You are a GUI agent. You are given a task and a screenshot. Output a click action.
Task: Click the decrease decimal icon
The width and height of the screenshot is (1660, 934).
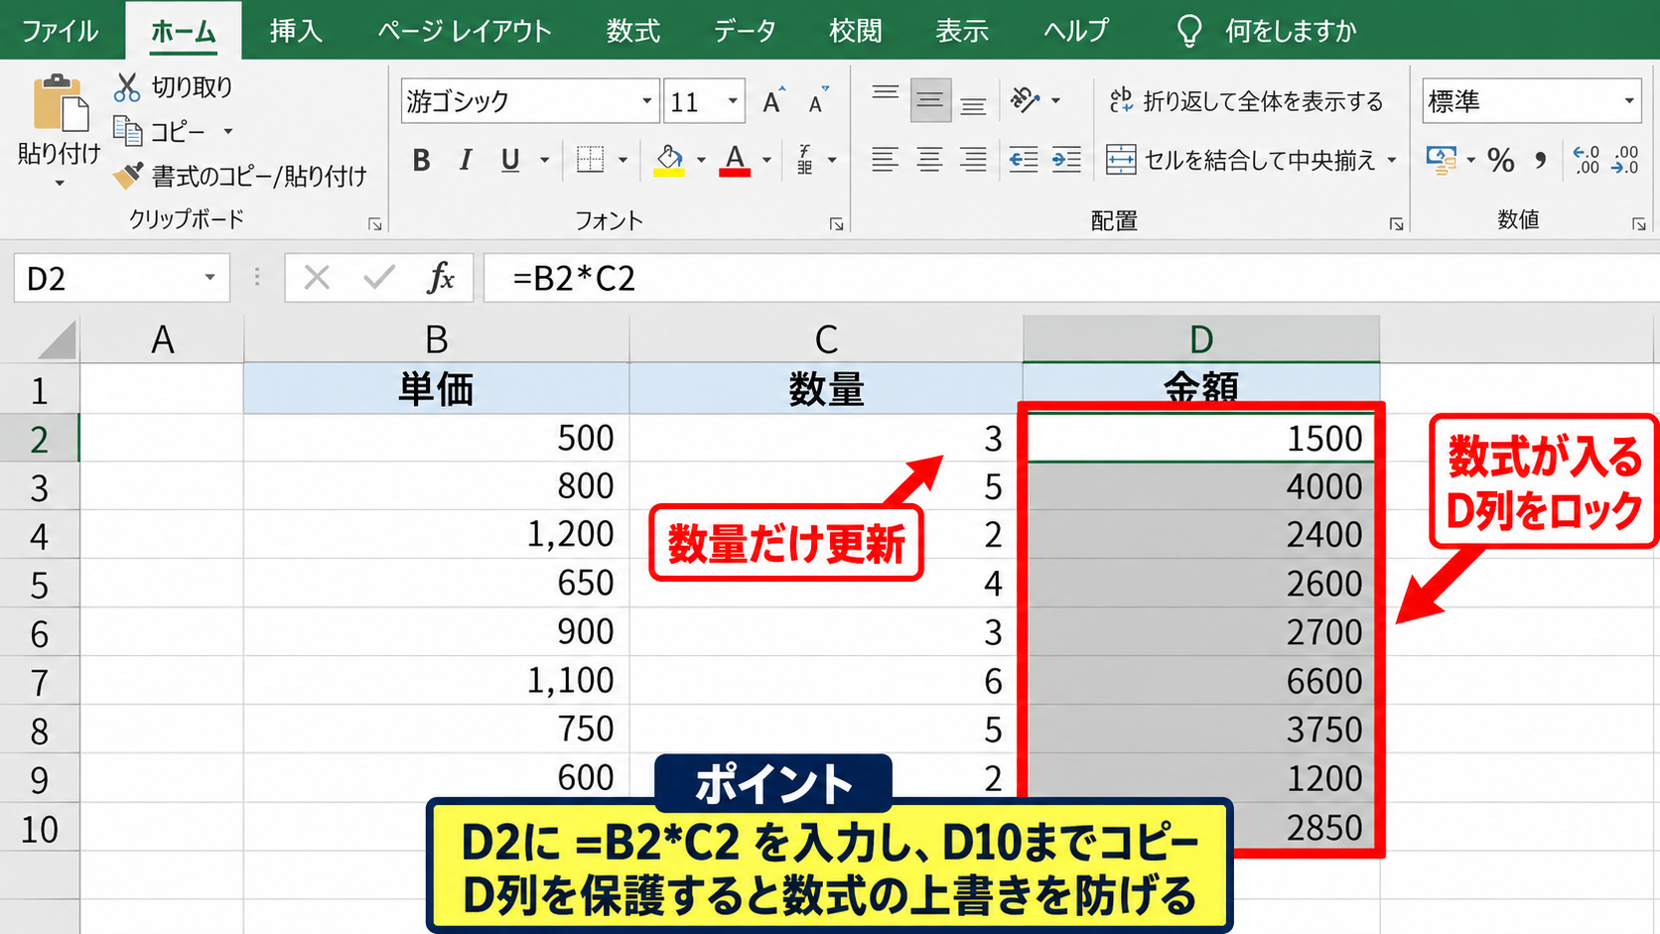tap(1625, 160)
